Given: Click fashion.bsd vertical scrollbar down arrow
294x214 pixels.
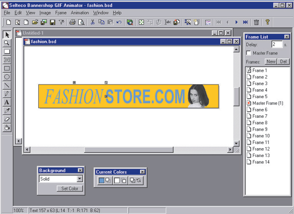Looking at the screenshot, I should click(236, 143).
